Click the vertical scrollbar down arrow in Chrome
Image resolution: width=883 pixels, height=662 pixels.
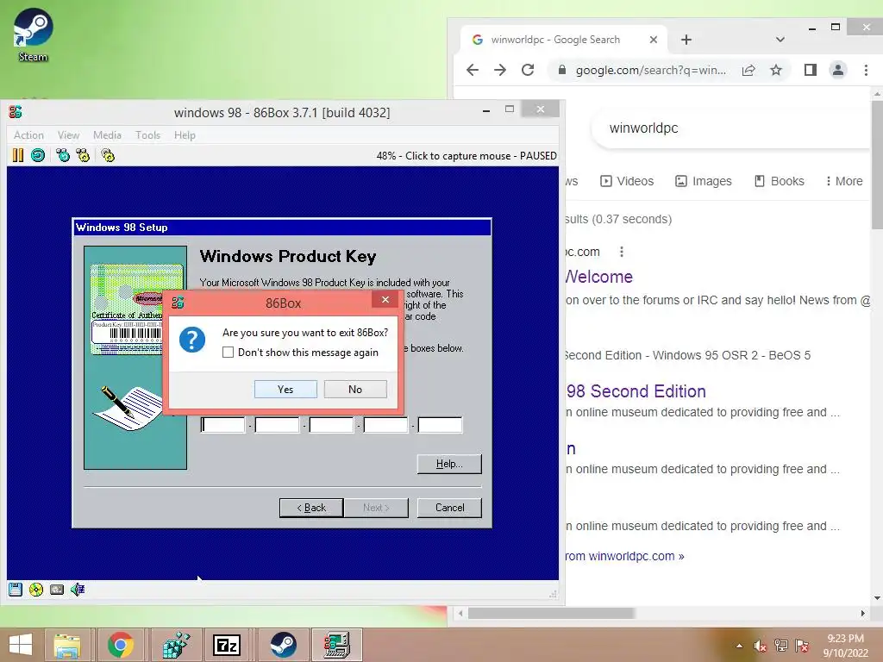[x=877, y=598]
